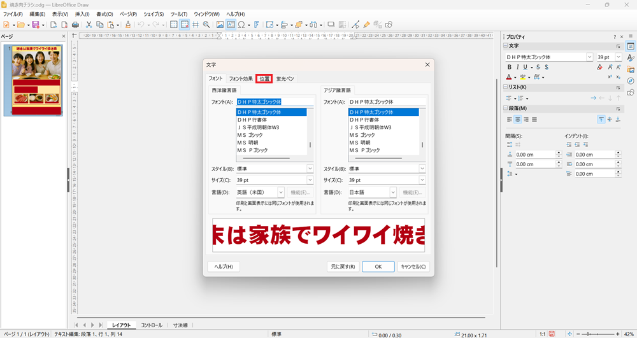
Task: Set paragraph alignment to left in sidebar
Action: point(509,119)
